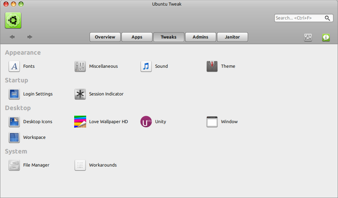Switch to the Apps tab
This screenshot has width=338, height=198.
tap(137, 37)
